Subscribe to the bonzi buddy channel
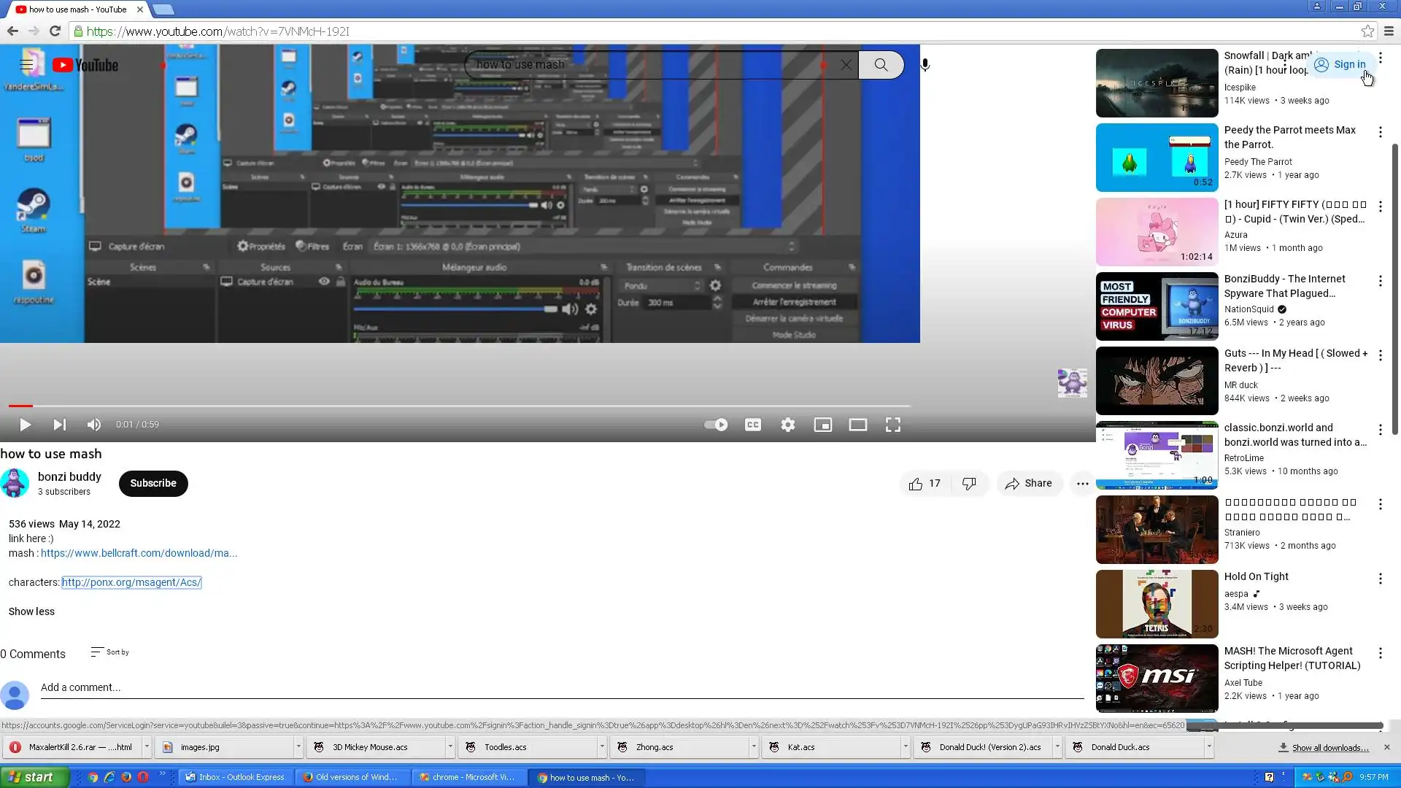This screenshot has width=1401, height=788. 153,483
